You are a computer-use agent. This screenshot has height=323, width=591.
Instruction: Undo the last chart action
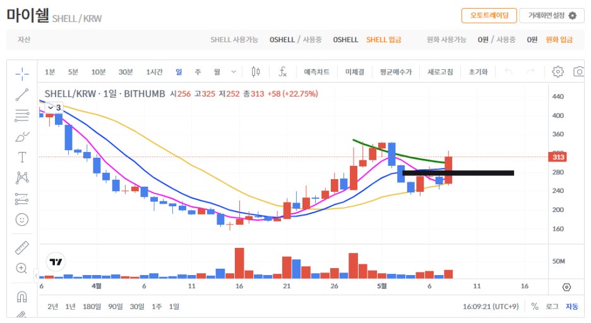pyautogui.click(x=508, y=71)
